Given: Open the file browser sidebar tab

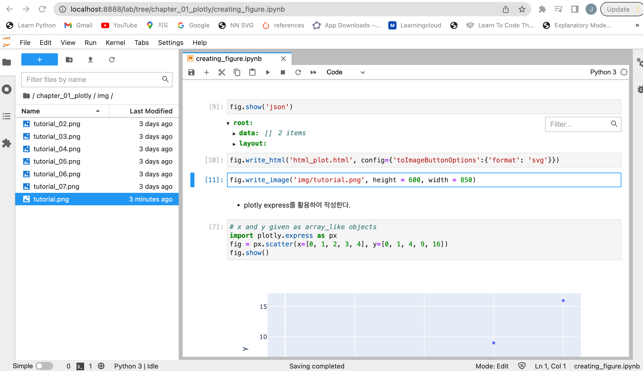Looking at the screenshot, I should [7, 62].
